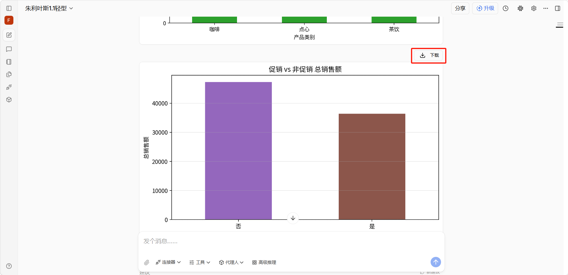568x275 pixels.
Task: Open more options ellipsis menu
Action: point(546,8)
